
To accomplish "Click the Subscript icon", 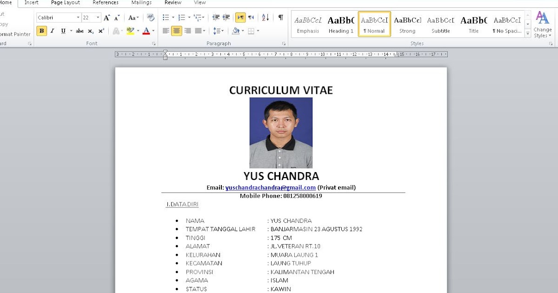I will click(x=91, y=31).
